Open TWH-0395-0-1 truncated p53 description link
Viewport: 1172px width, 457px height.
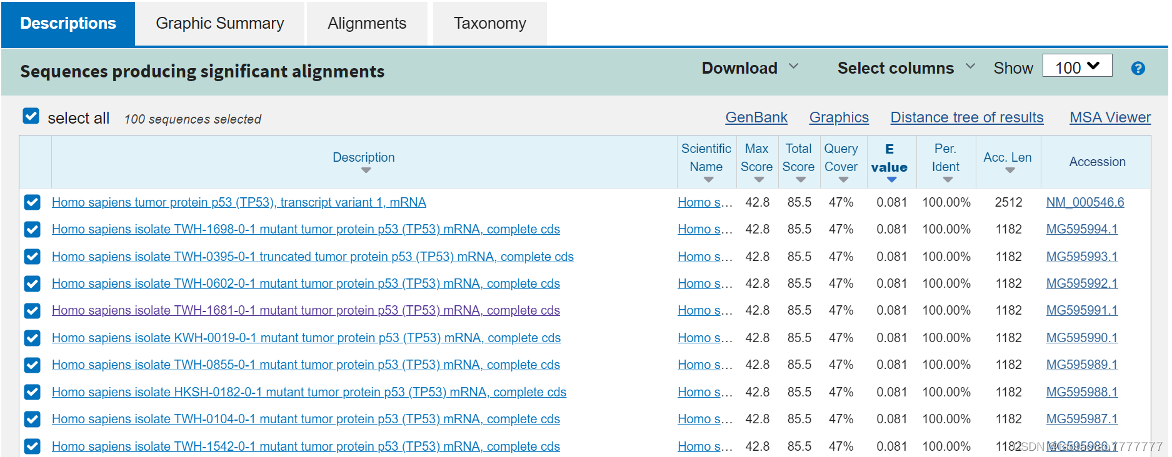313,257
